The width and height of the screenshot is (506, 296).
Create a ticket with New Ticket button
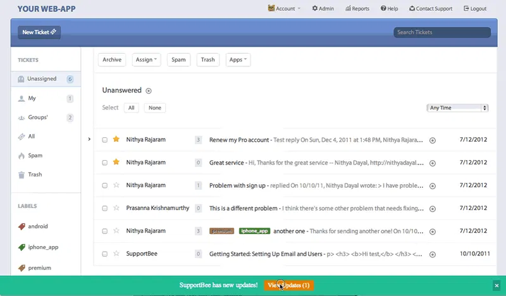(39, 32)
